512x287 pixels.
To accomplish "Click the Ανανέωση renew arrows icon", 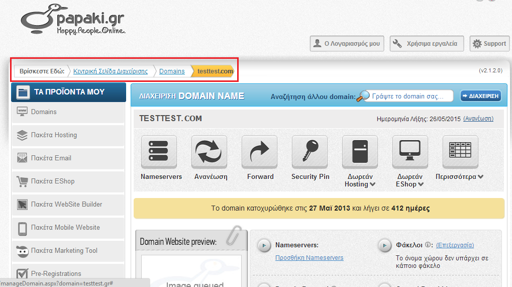I will (x=209, y=151).
